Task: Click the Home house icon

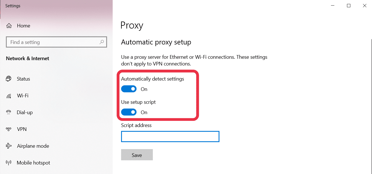Action: (9, 26)
